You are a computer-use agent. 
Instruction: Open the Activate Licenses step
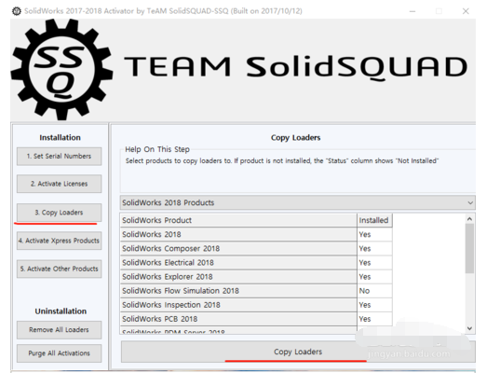(59, 184)
